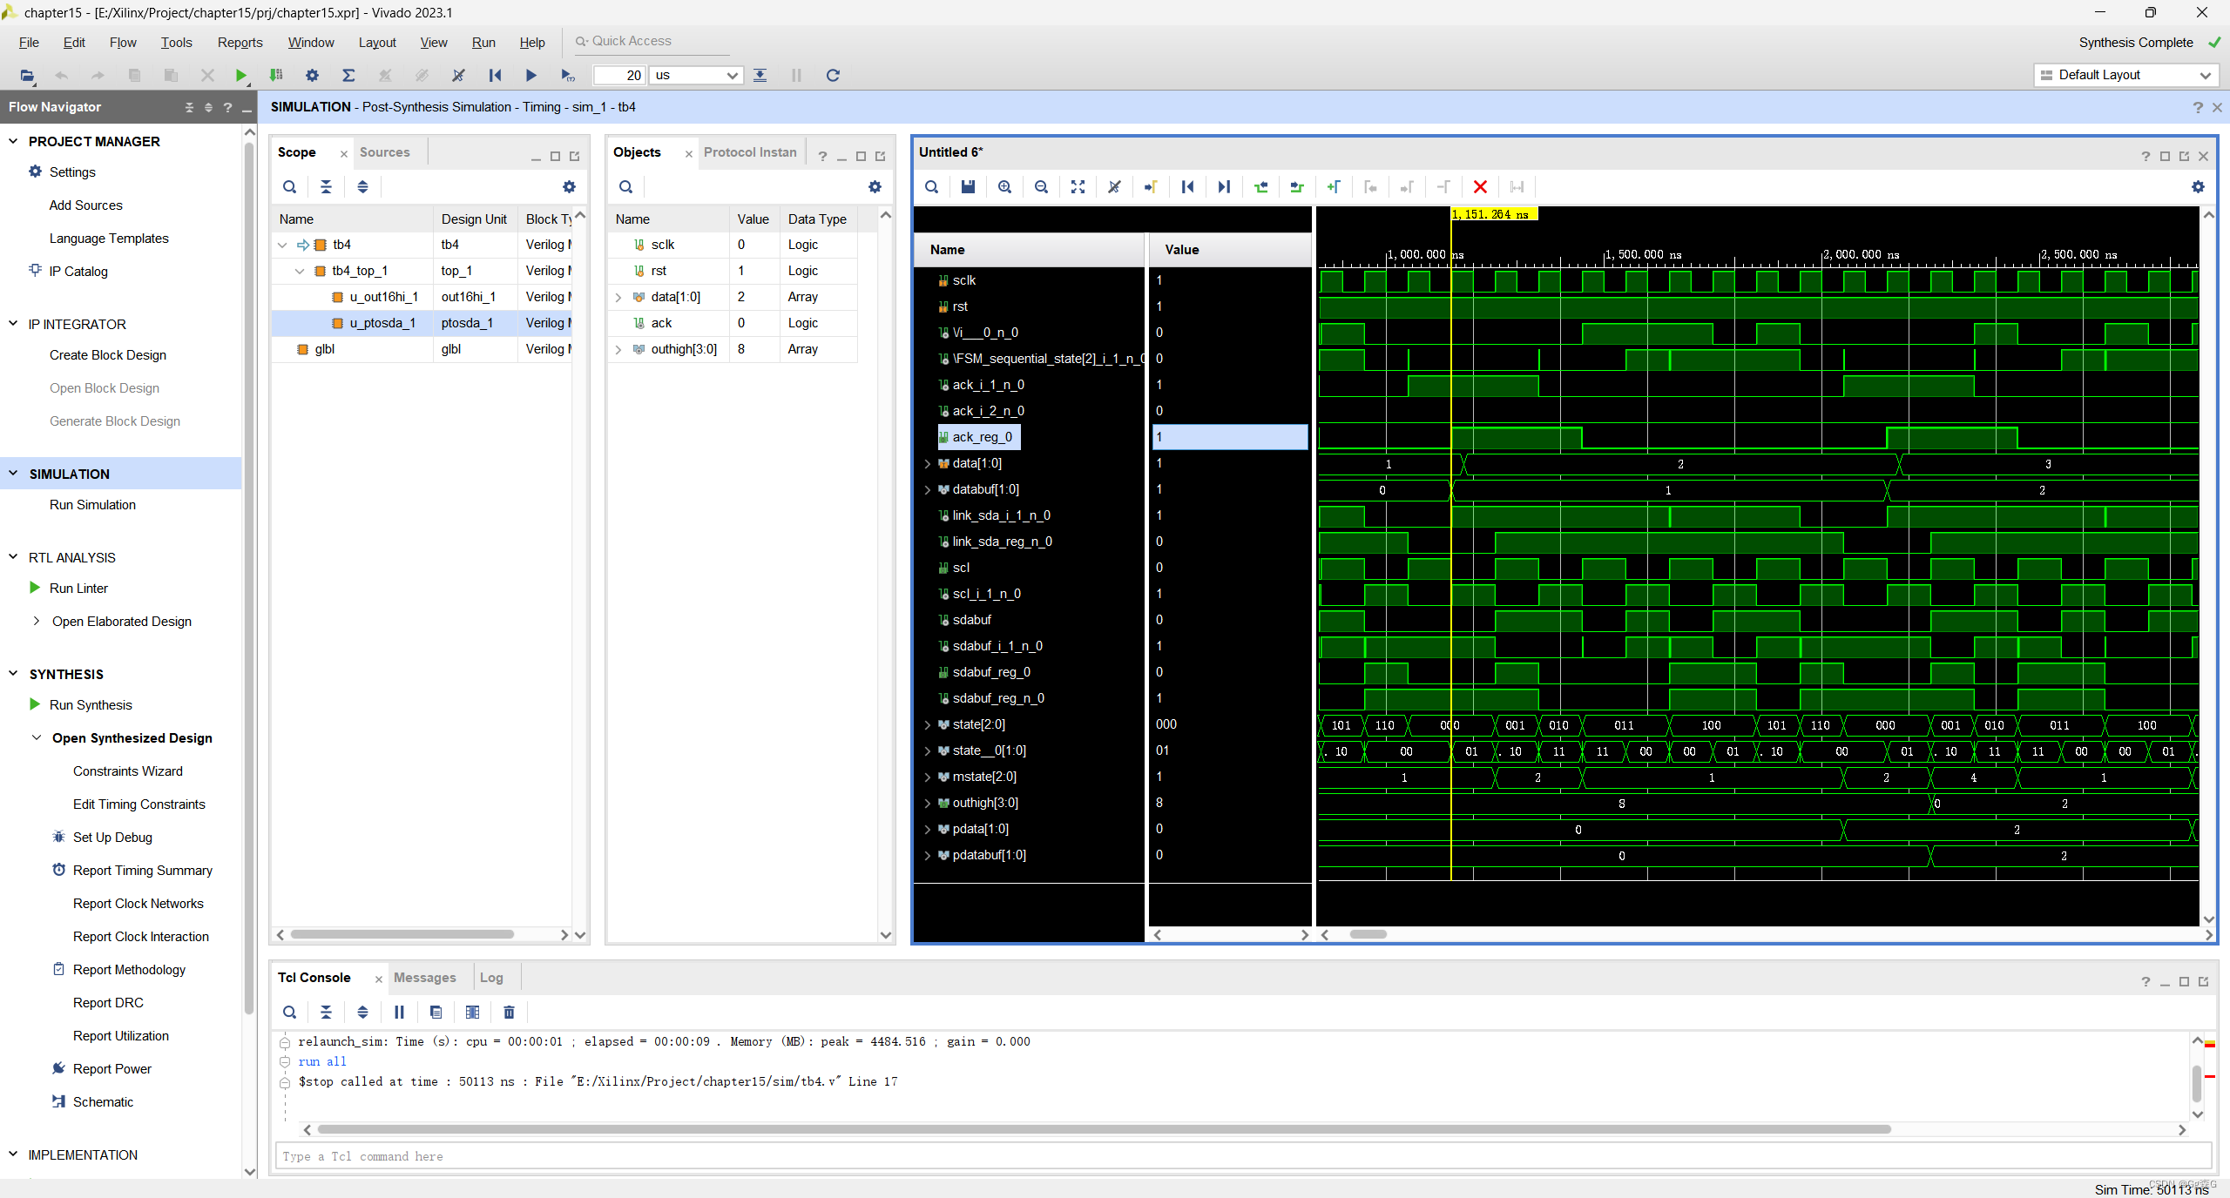Collapse the tb4_top_1 scope node
The width and height of the screenshot is (2230, 1198).
click(300, 271)
